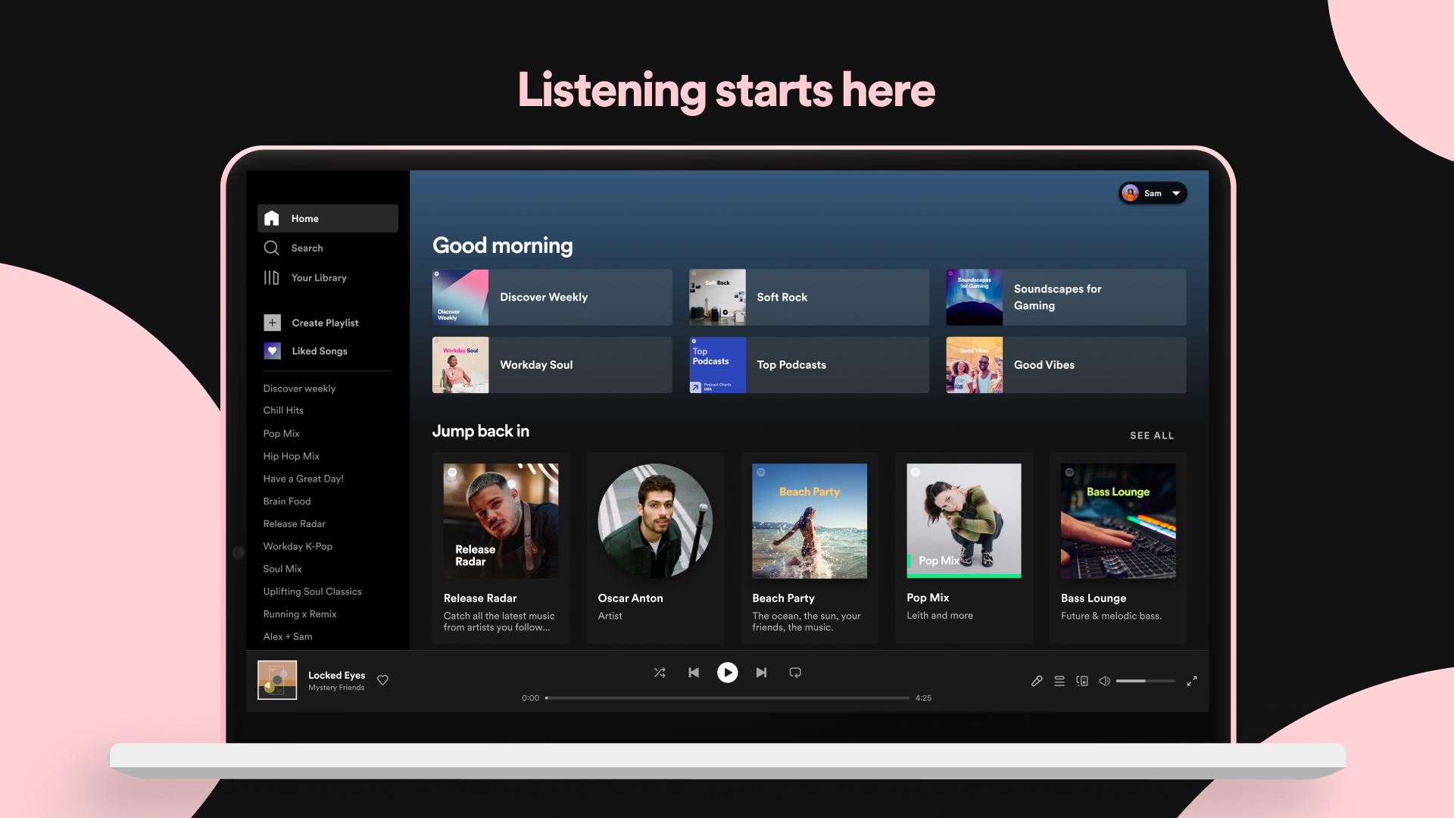This screenshot has width=1454, height=818.
Task: Open the Sam account dropdown
Action: 1152,193
